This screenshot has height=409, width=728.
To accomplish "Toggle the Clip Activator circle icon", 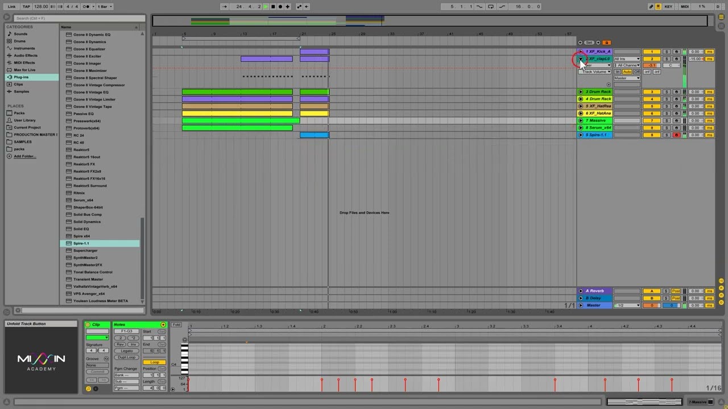I will point(88,324).
